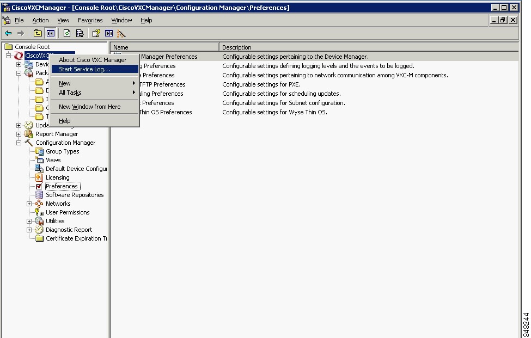The image size is (531, 338).
Task: Expand the Update Manager tree node
Action: 19,125
